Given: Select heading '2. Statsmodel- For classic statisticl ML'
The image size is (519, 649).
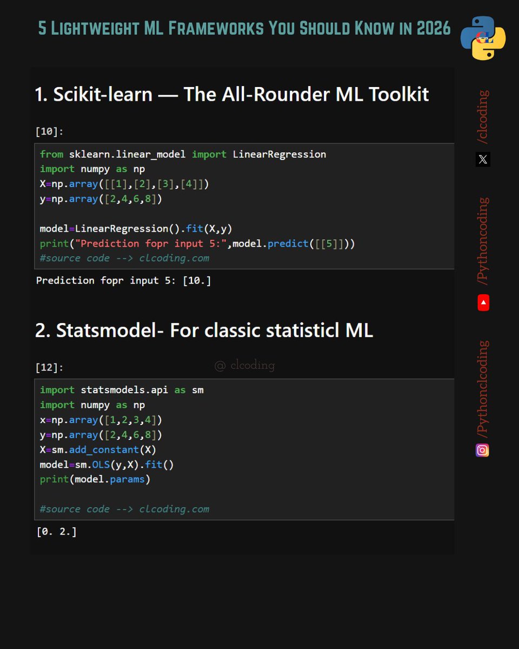Looking at the screenshot, I should coord(204,330).
